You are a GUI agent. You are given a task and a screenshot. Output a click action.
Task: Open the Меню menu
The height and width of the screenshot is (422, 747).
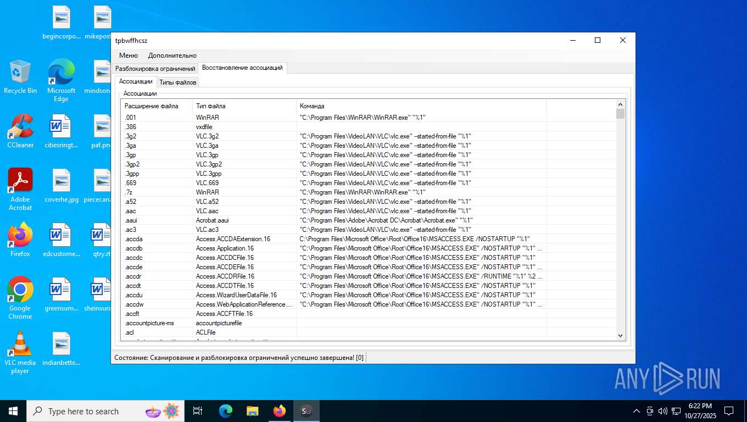[129, 55]
